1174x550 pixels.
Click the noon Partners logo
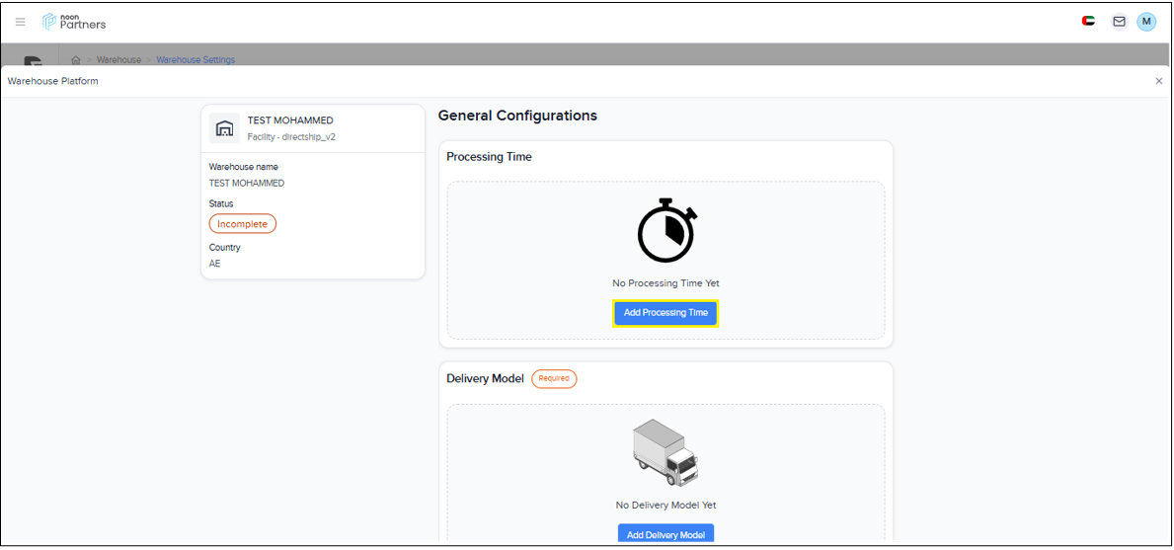pyautogui.click(x=74, y=22)
